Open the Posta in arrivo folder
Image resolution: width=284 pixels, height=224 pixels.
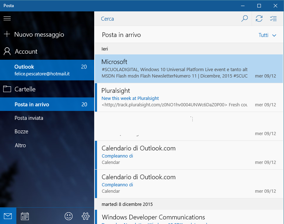(47, 105)
